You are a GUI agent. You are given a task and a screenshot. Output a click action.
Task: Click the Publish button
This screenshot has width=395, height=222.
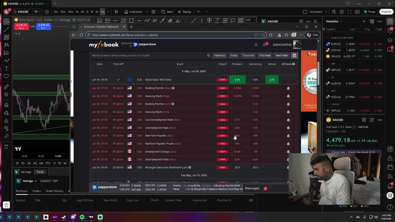point(386,12)
